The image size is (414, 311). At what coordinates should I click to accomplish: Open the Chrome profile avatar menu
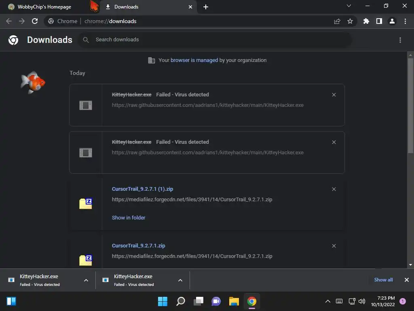pos(392,21)
